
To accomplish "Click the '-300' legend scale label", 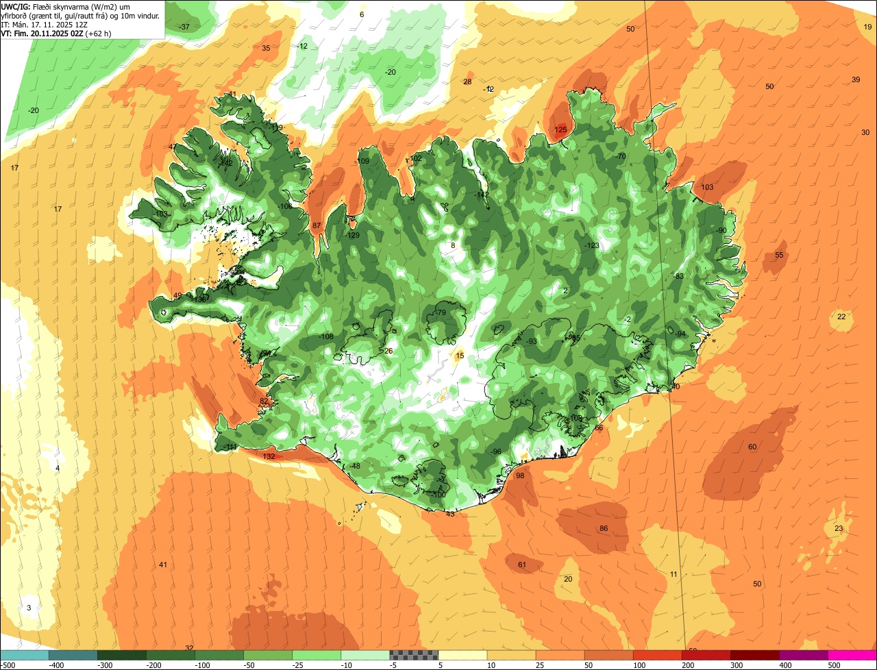I will click(104, 665).
